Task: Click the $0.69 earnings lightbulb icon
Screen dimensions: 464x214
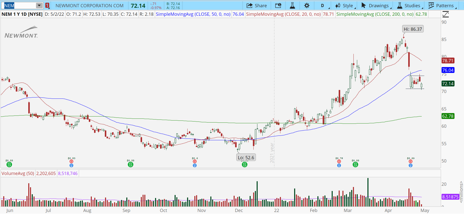Action: click(410, 165)
